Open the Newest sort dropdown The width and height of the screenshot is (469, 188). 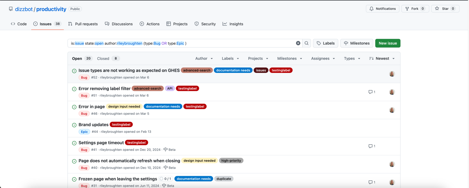click(382, 59)
